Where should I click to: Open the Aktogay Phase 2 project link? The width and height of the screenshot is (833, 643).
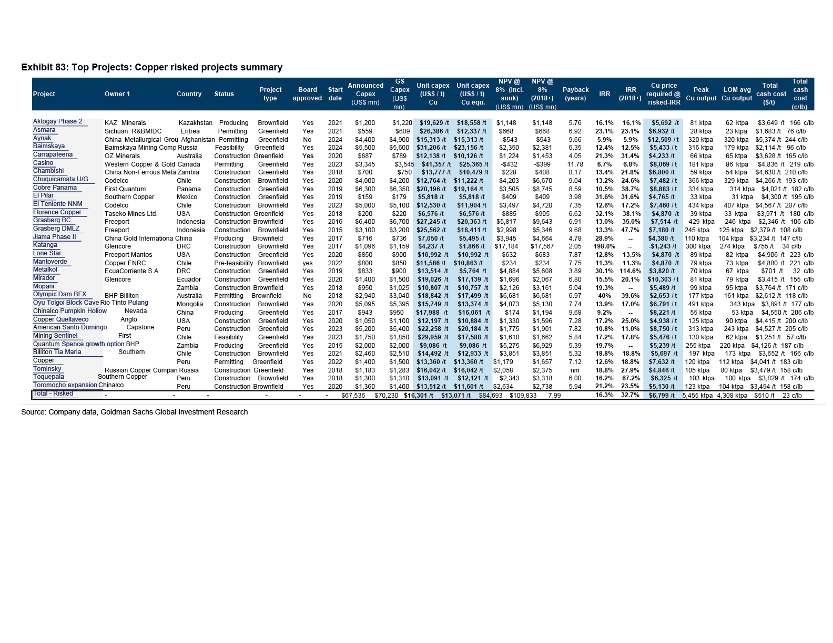[x=58, y=121]
